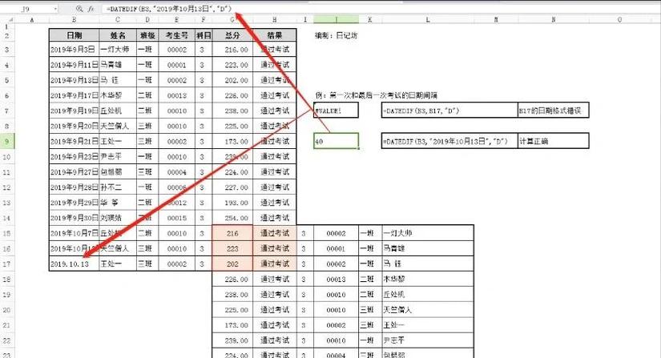Click the #VALUE! error cell

pos(336,111)
